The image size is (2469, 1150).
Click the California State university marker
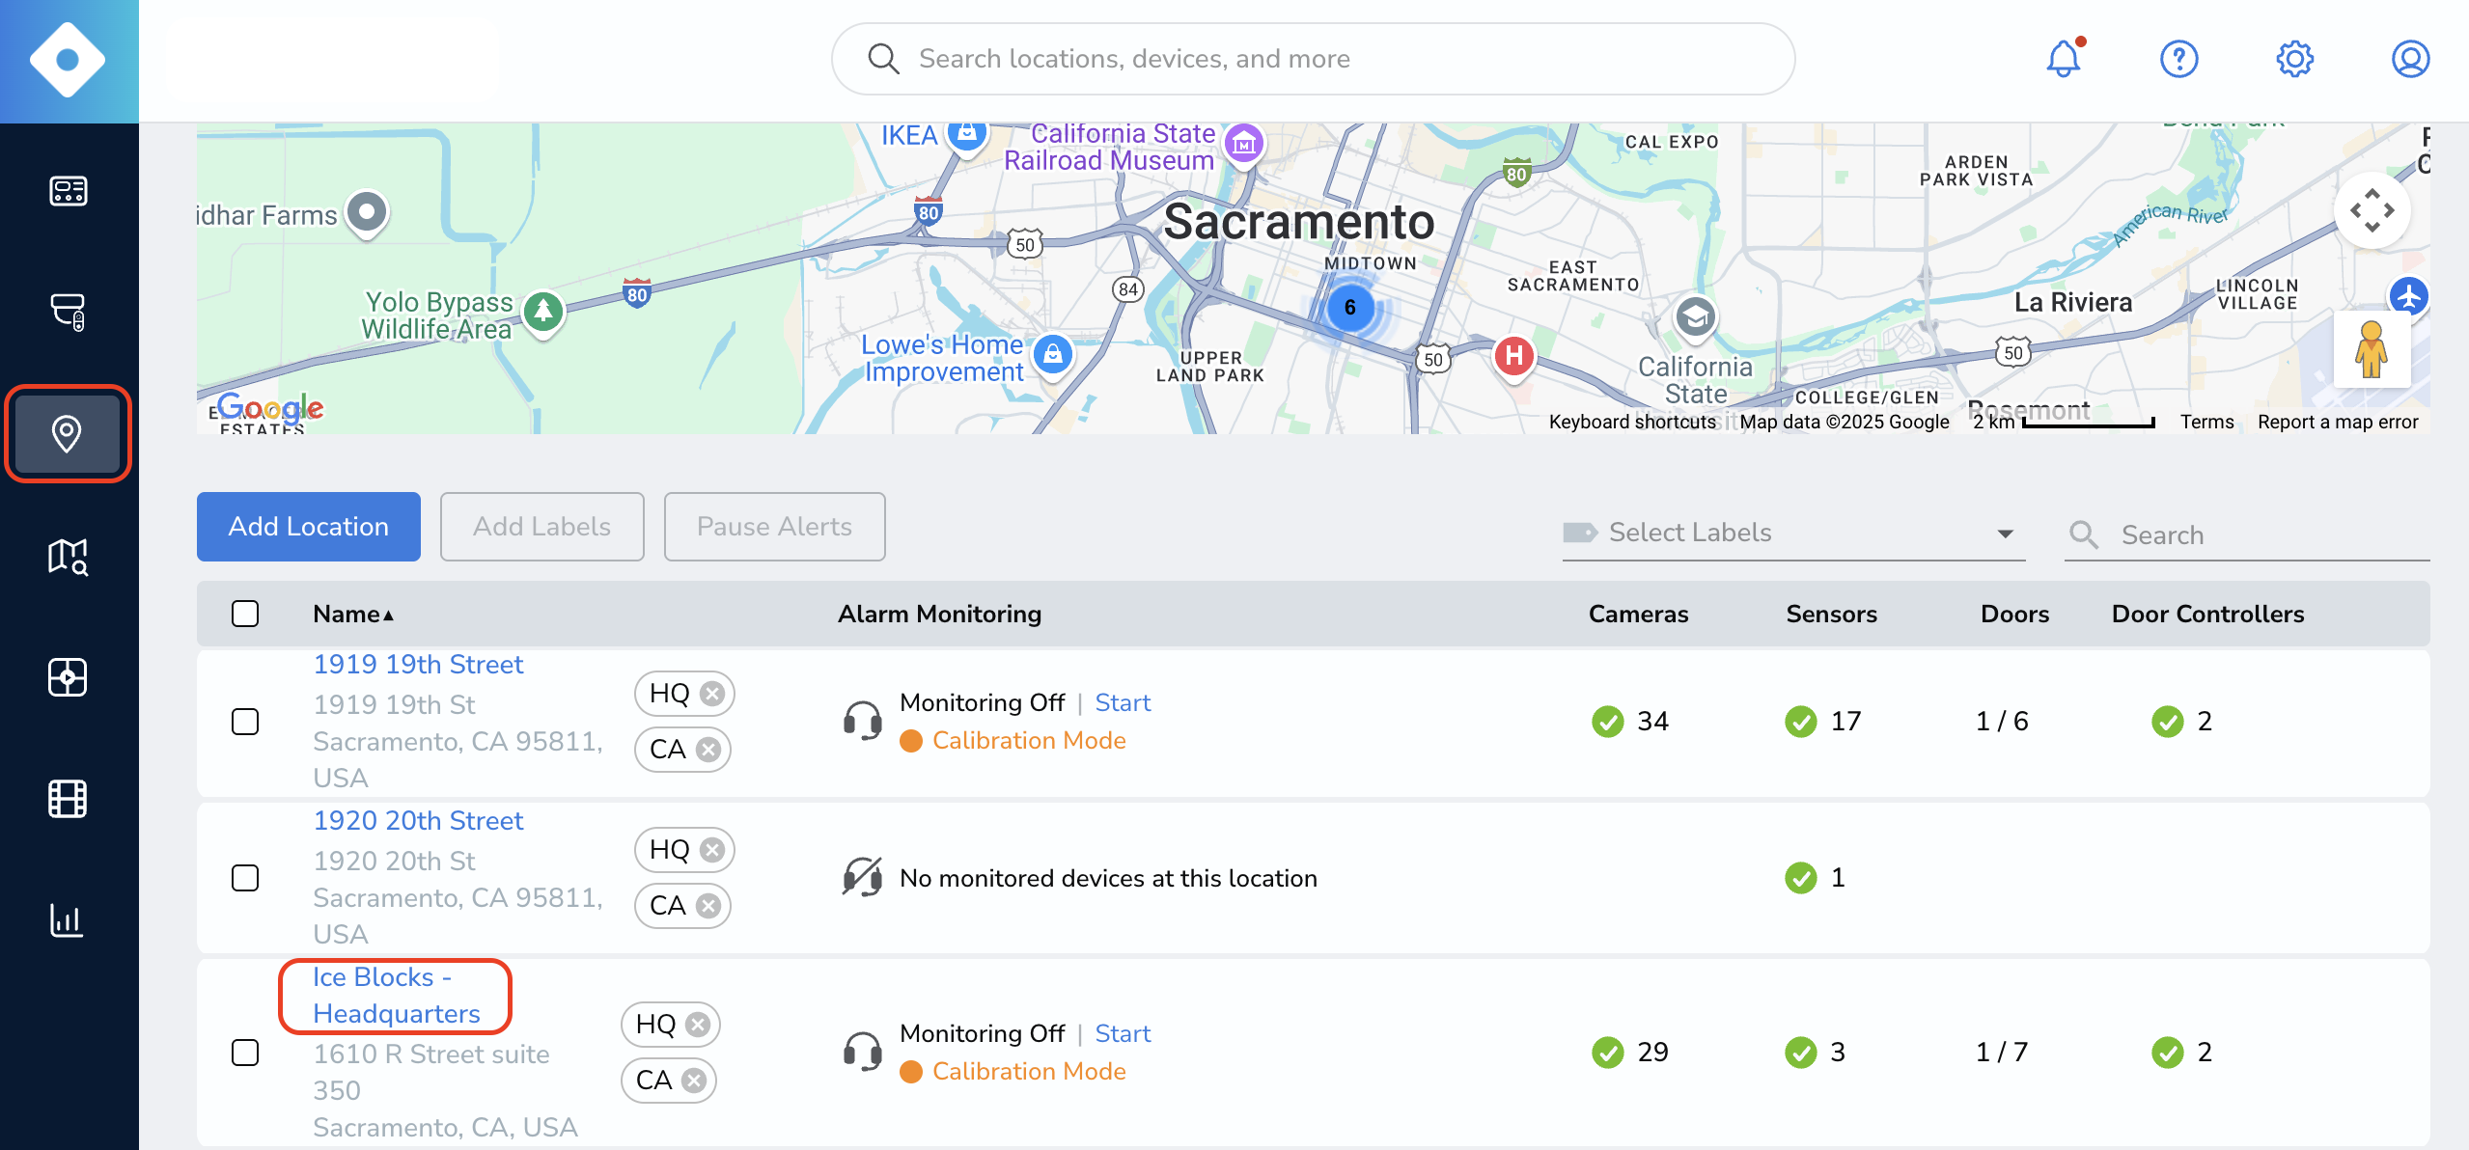tap(1695, 317)
